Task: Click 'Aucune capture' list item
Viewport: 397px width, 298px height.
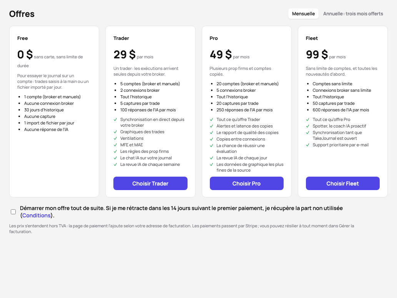Action: click(40, 117)
